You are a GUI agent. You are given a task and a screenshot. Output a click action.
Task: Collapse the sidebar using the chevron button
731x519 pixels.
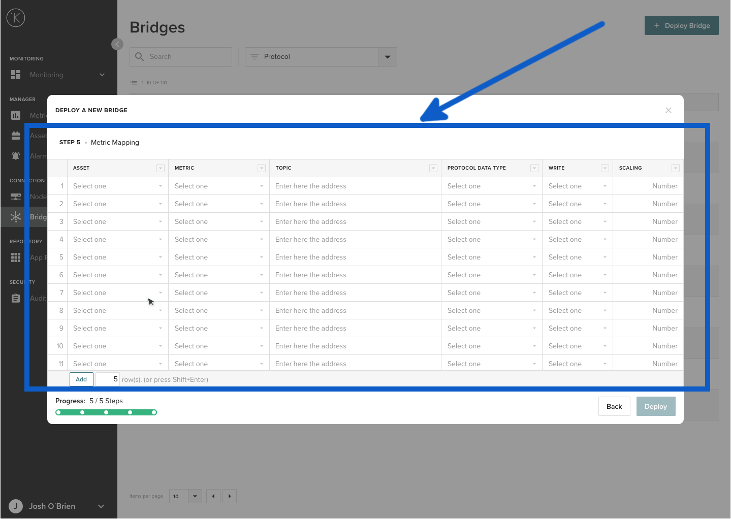(x=117, y=44)
